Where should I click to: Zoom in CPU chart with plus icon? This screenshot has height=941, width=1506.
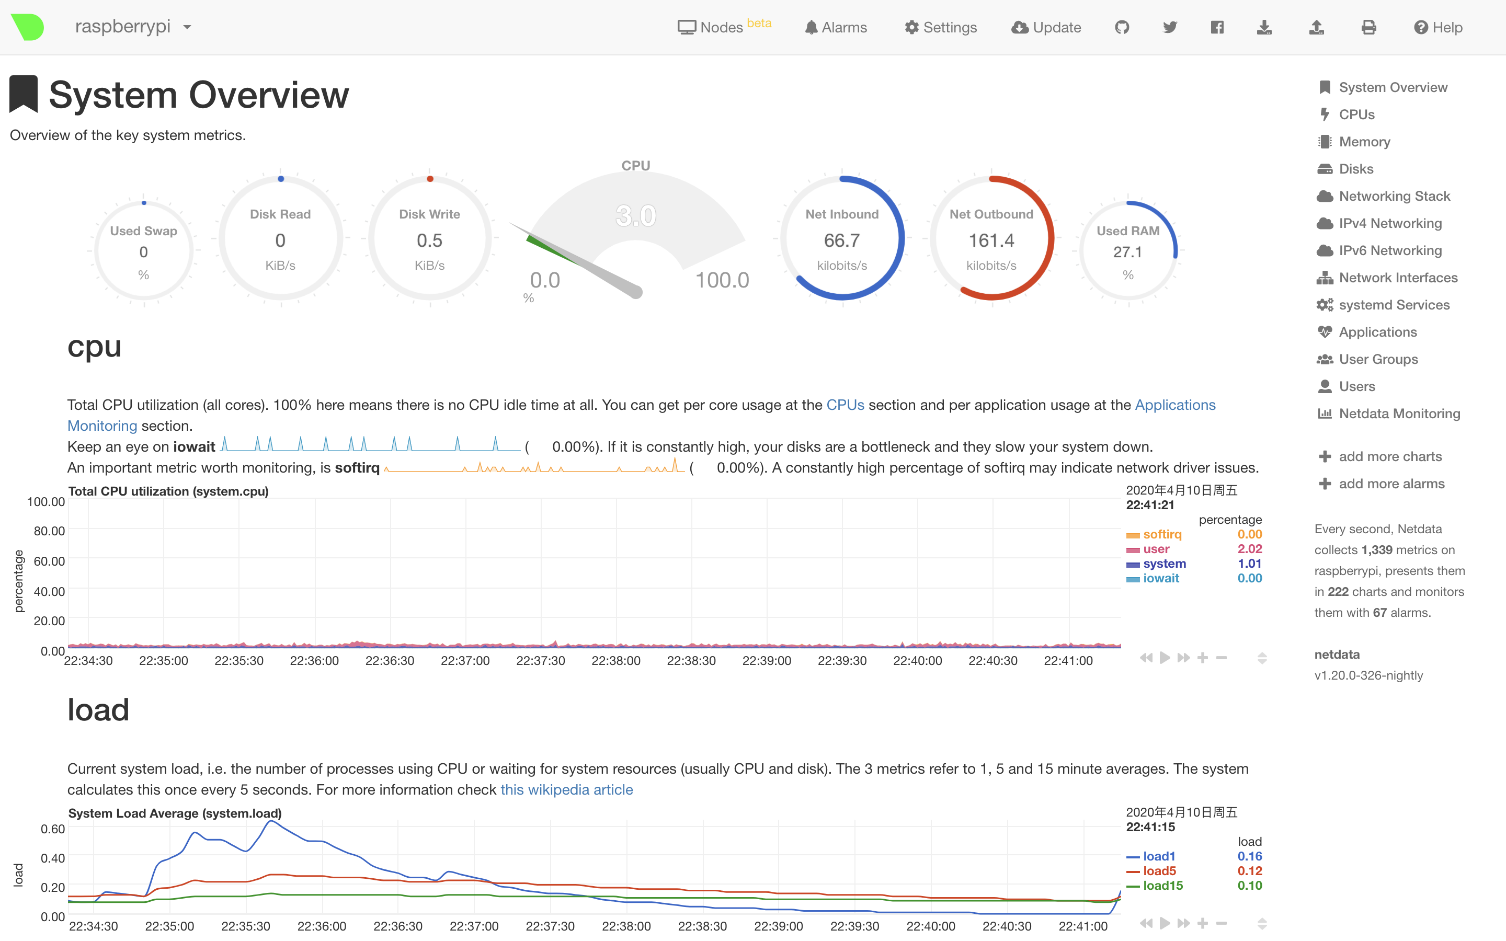(1203, 658)
